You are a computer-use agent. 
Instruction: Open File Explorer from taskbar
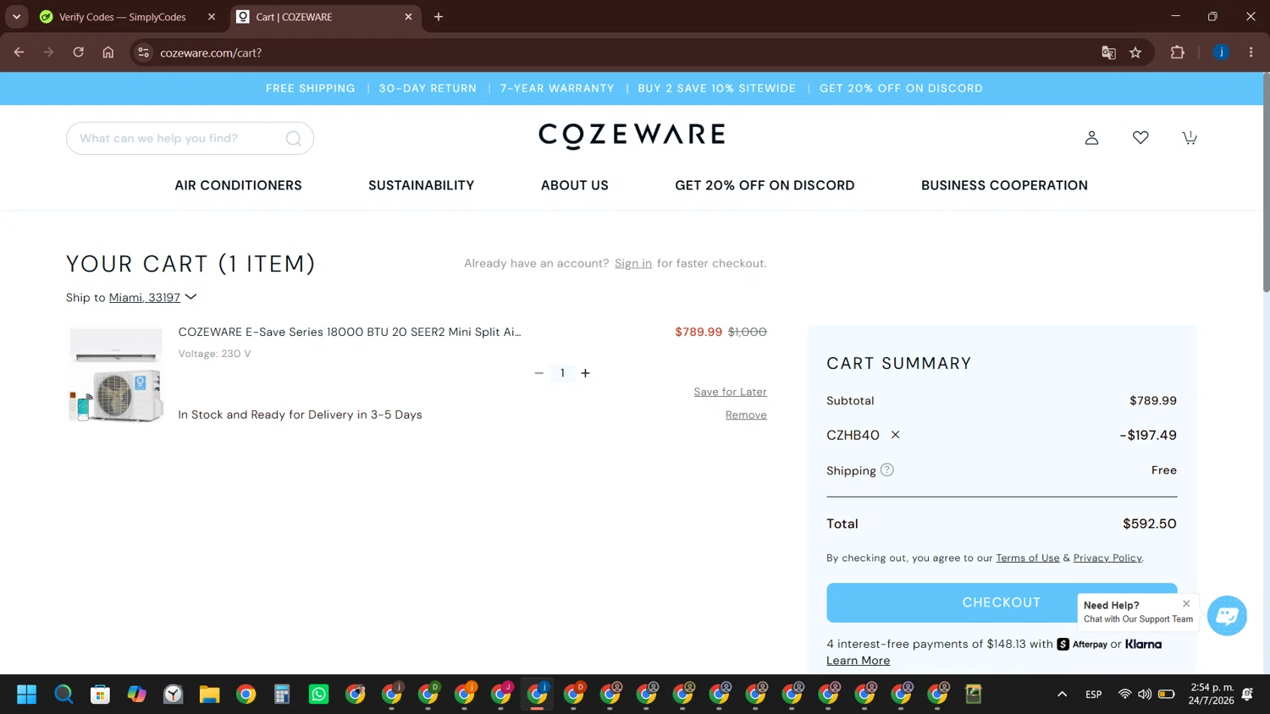pos(209,695)
